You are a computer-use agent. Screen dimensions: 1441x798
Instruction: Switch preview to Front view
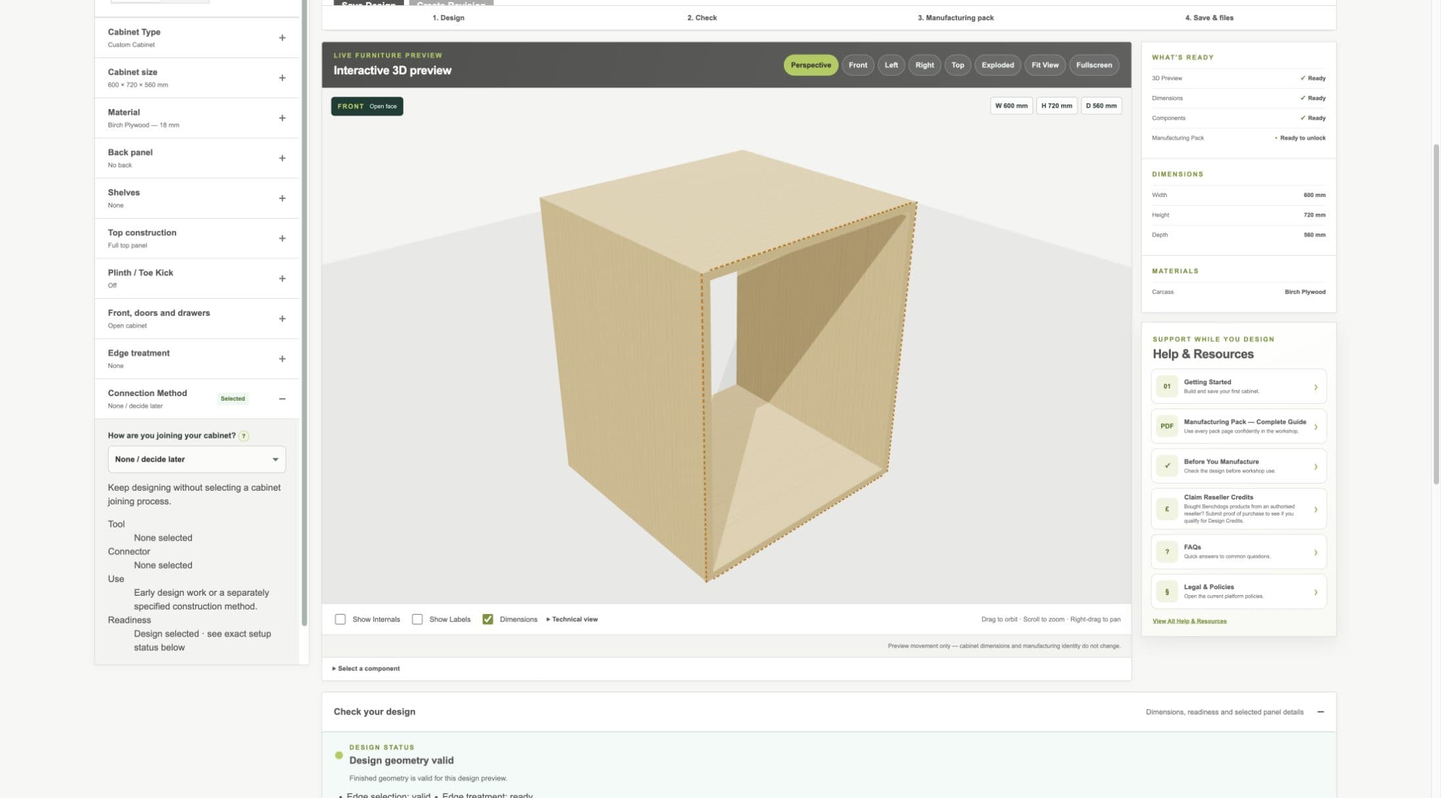click(x=858, y=65)
